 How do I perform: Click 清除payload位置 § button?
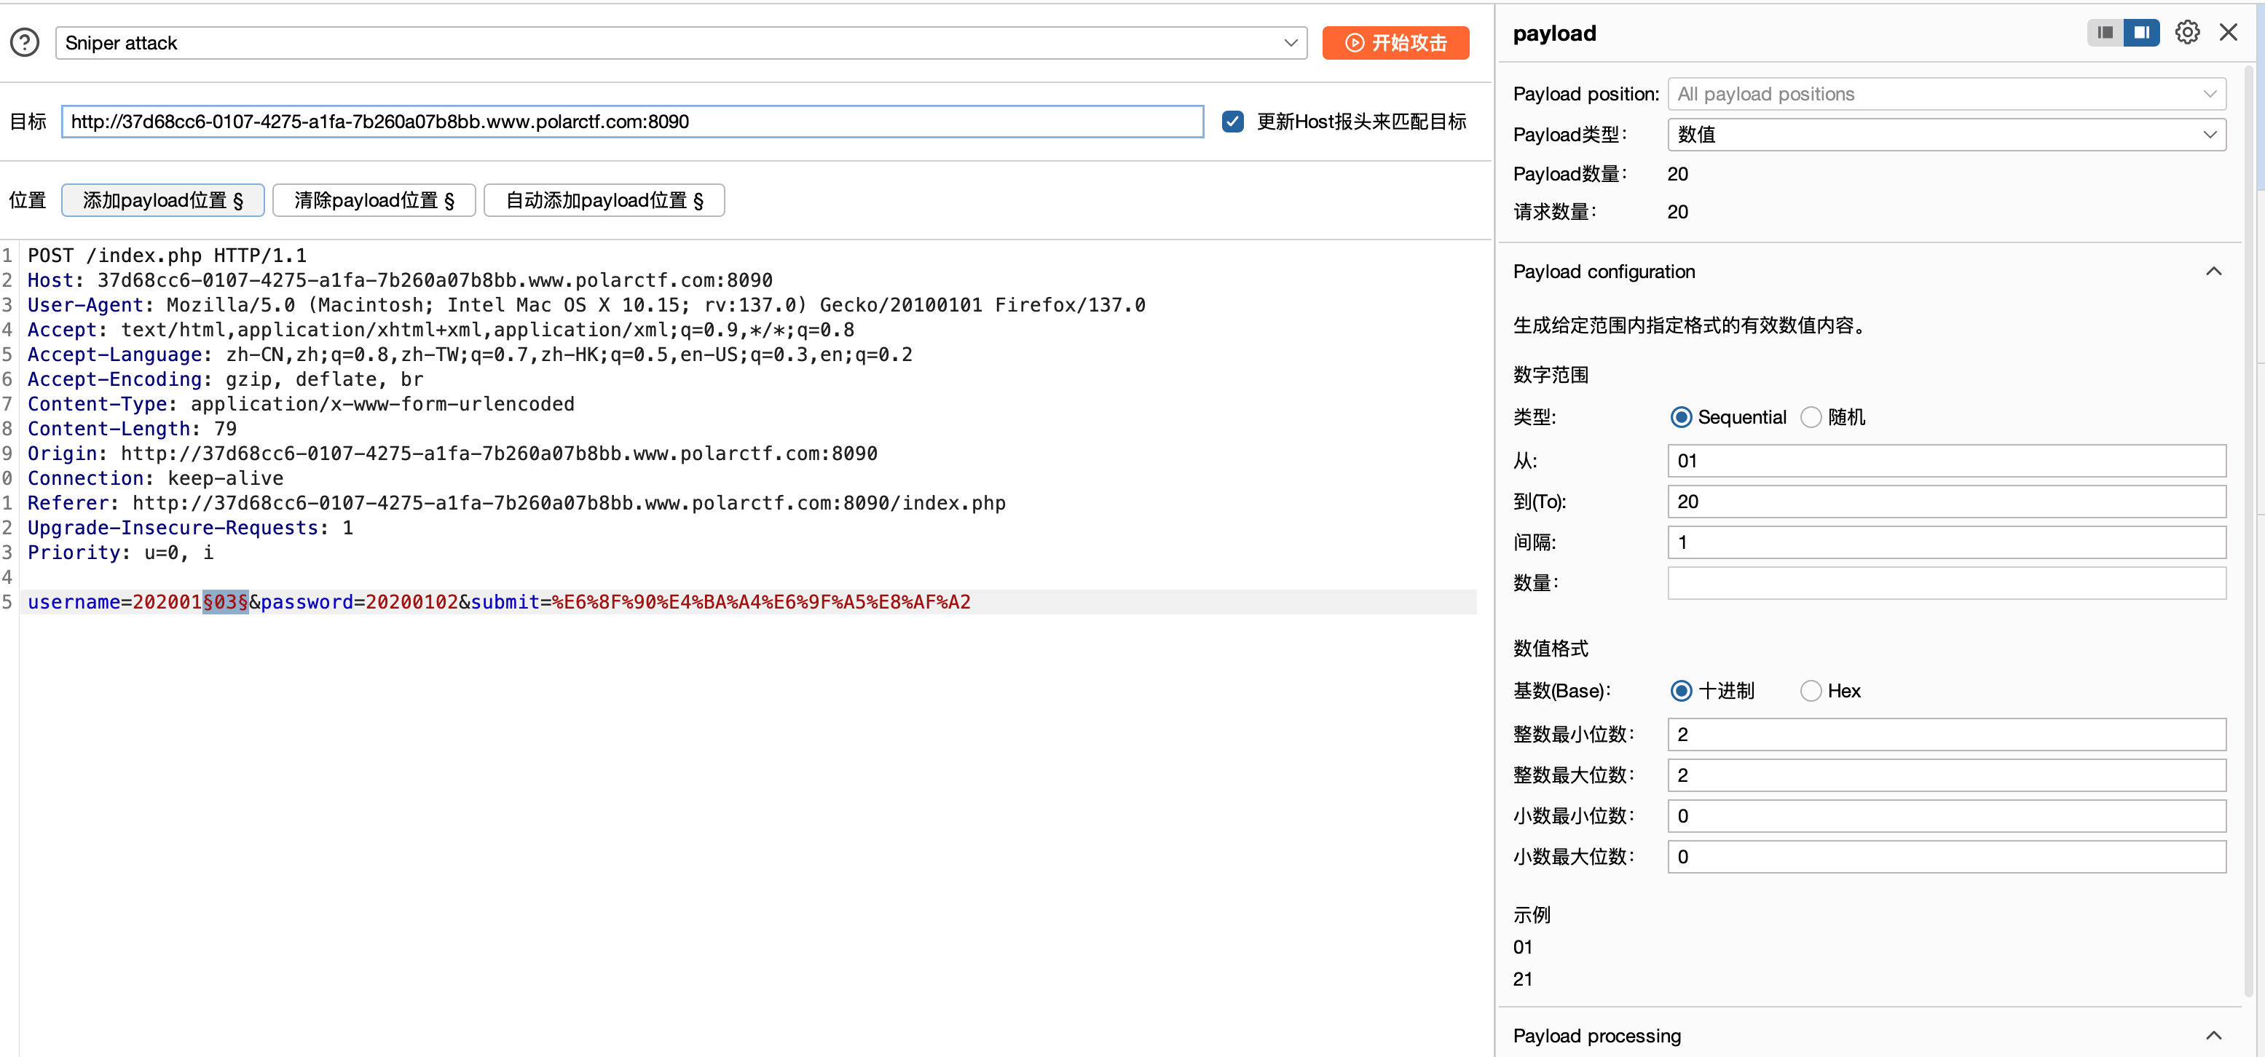pyautogui.click(x=374, y=200)
